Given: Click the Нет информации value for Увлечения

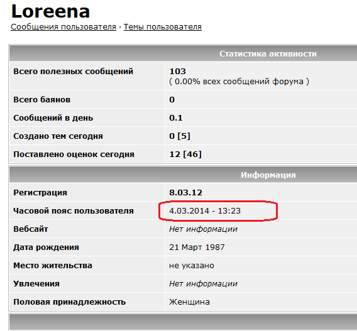Looking at the screenshot, I should [x=203, y=284].
